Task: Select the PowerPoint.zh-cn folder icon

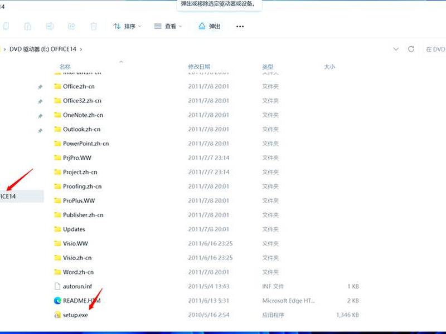Action: [57, 144]
